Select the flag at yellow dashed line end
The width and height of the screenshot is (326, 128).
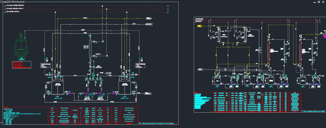point(149,18)
